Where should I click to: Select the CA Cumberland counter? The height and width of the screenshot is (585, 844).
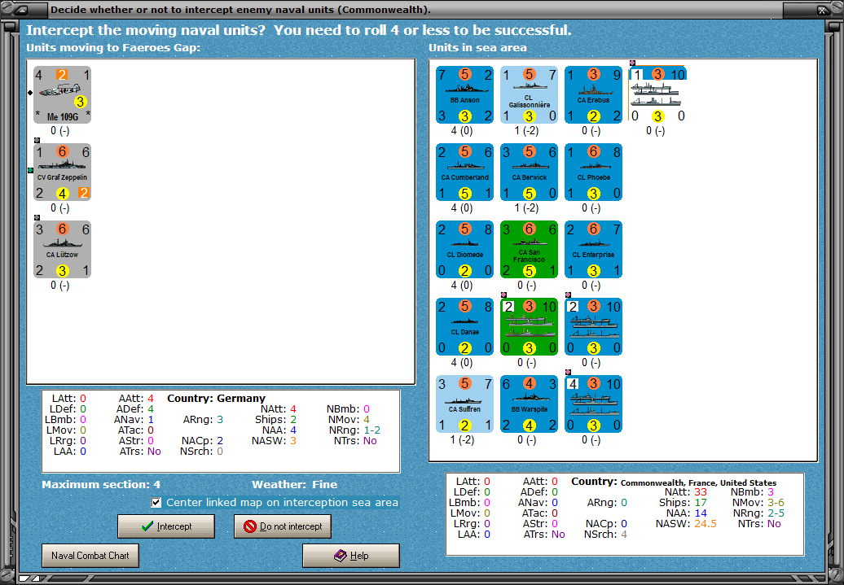click(464, 172)
